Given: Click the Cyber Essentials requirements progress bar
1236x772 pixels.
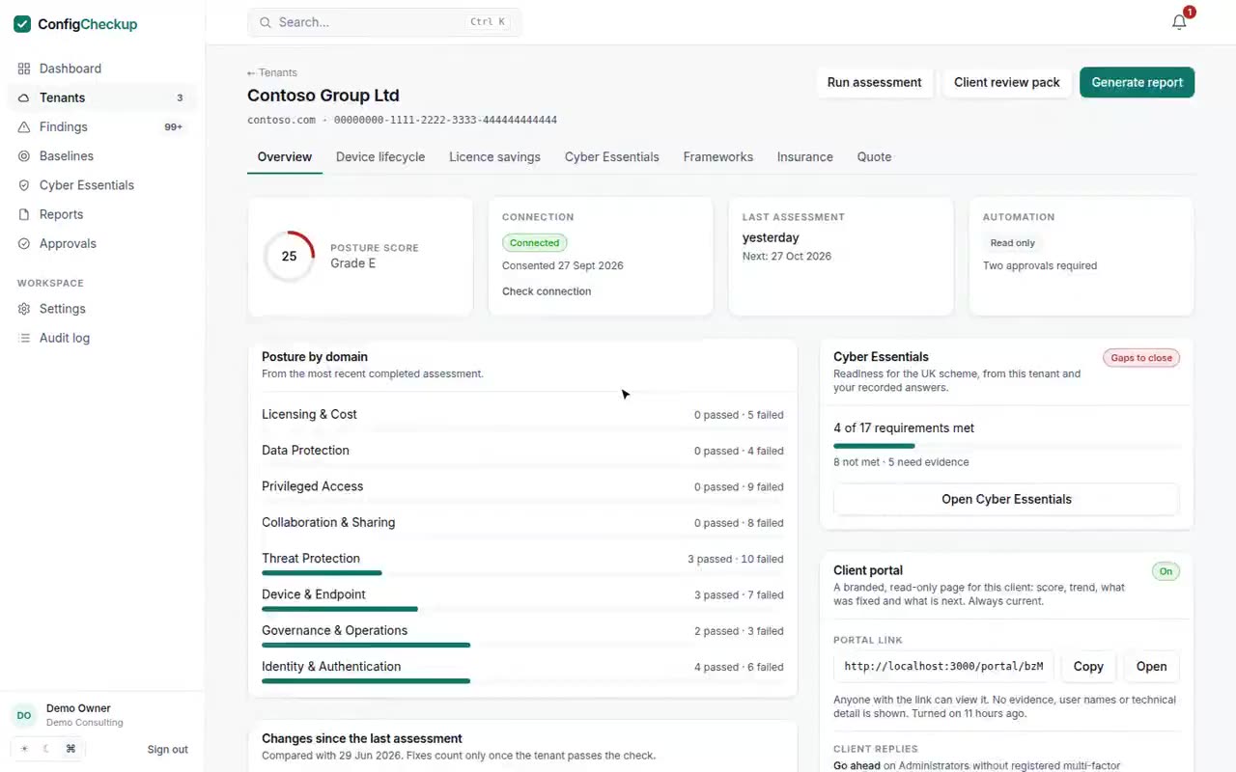Looking at the screenshot, I should pos(1006,446).
